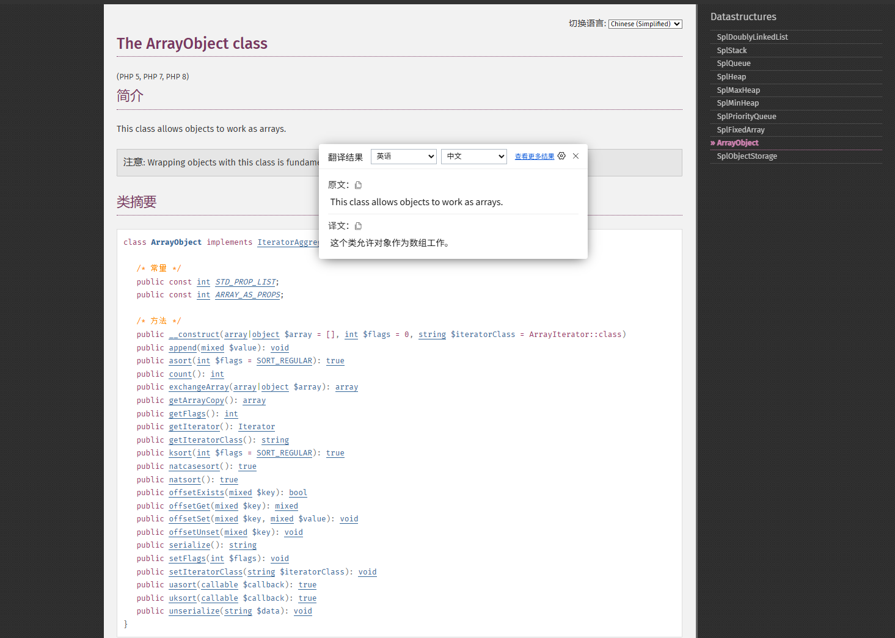Open the unserialize method link
Screen dimensions: 895x638
pos(194,611)
